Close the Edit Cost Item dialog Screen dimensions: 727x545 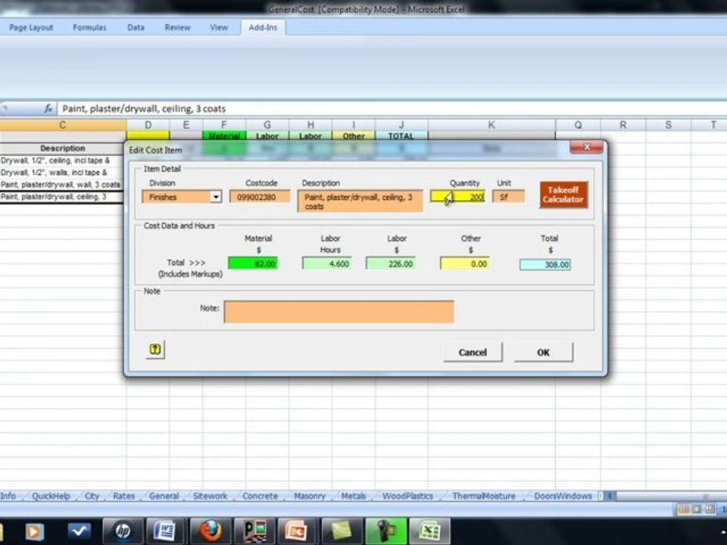586,147
